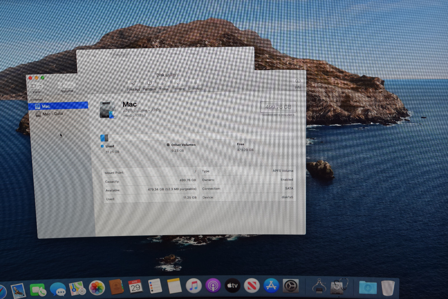Screen dimensions: 448x299
Task: Open System Preferences from the Dock
Action: (x=291, y=286)
